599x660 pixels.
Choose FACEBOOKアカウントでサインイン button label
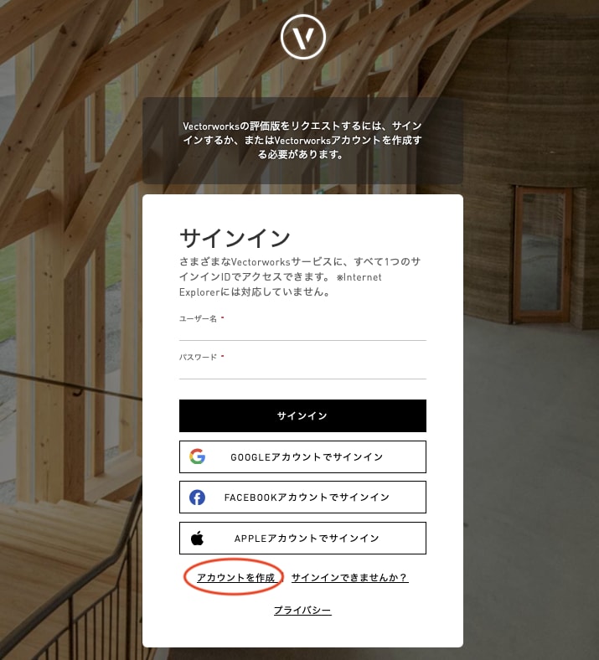click(307, 498)
